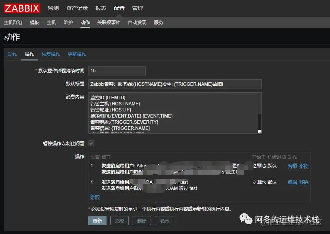
Task: Open the 监测 menu
Action: coord(53,8)
